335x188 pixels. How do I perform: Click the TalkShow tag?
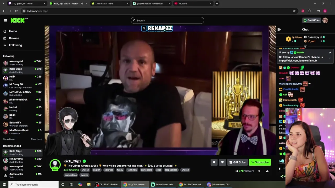point(132,170)
